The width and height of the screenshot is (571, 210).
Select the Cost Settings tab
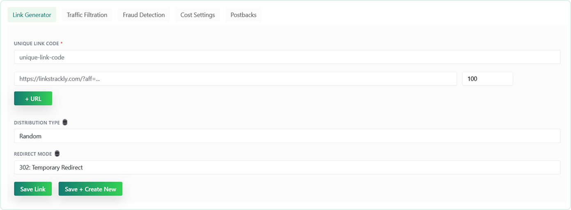[197, 15]
